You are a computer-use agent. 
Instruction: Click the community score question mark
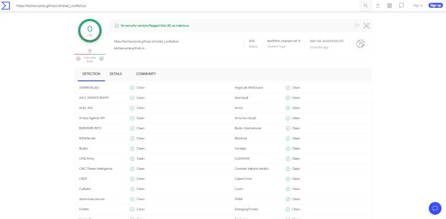tap(90, 50)
